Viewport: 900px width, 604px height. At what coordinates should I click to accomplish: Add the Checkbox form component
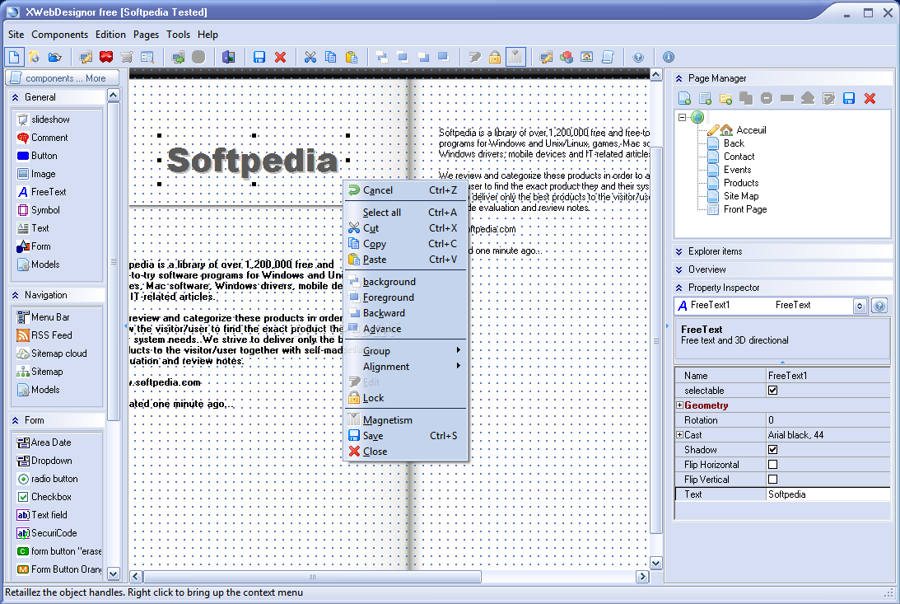coord(44,497)
